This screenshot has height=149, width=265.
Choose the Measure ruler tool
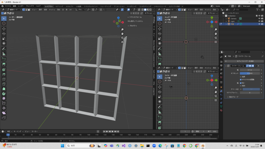coord(4,54)
